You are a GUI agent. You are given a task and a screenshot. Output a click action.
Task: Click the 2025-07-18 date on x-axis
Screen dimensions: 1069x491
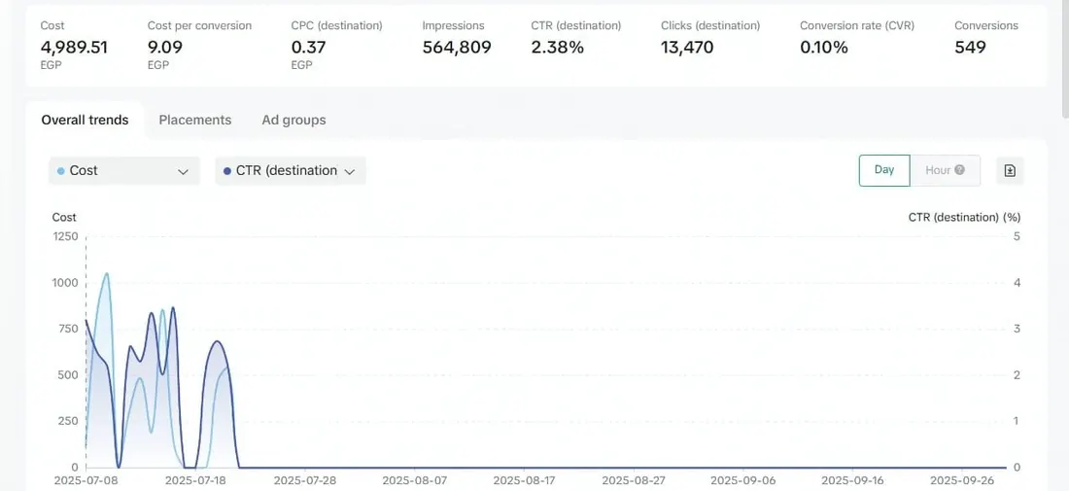195,480
